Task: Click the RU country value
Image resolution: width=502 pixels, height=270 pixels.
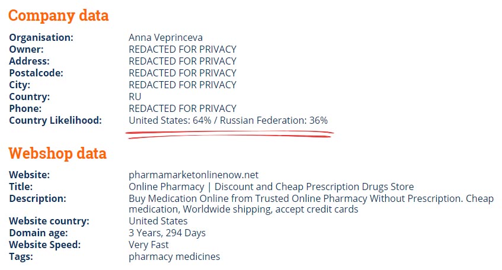Action: point(135,97)
